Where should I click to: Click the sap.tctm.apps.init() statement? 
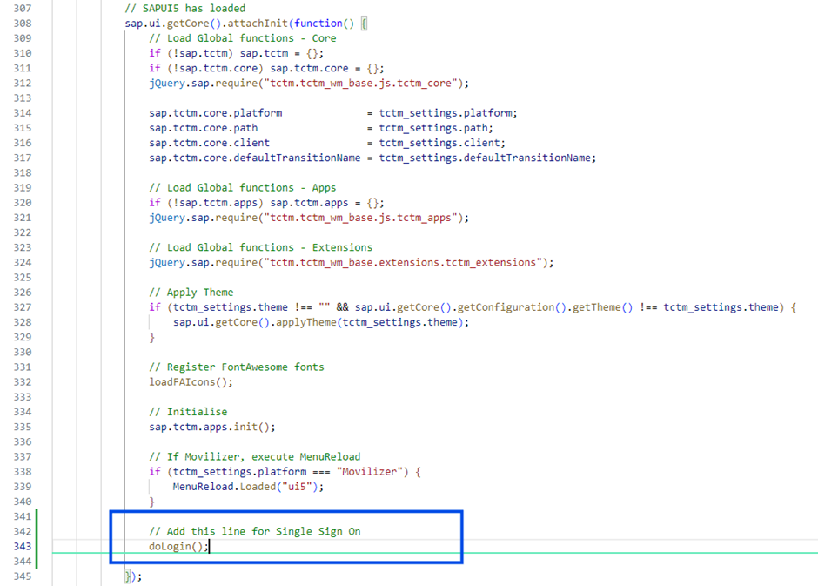tap(211, 427)
